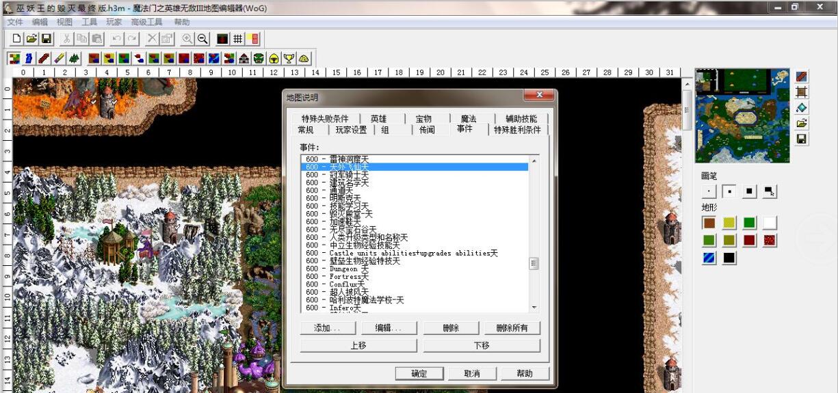Screen dimensions: 838x393
Task: Toggle the grid display icon
Action: [x=237, y=39]
